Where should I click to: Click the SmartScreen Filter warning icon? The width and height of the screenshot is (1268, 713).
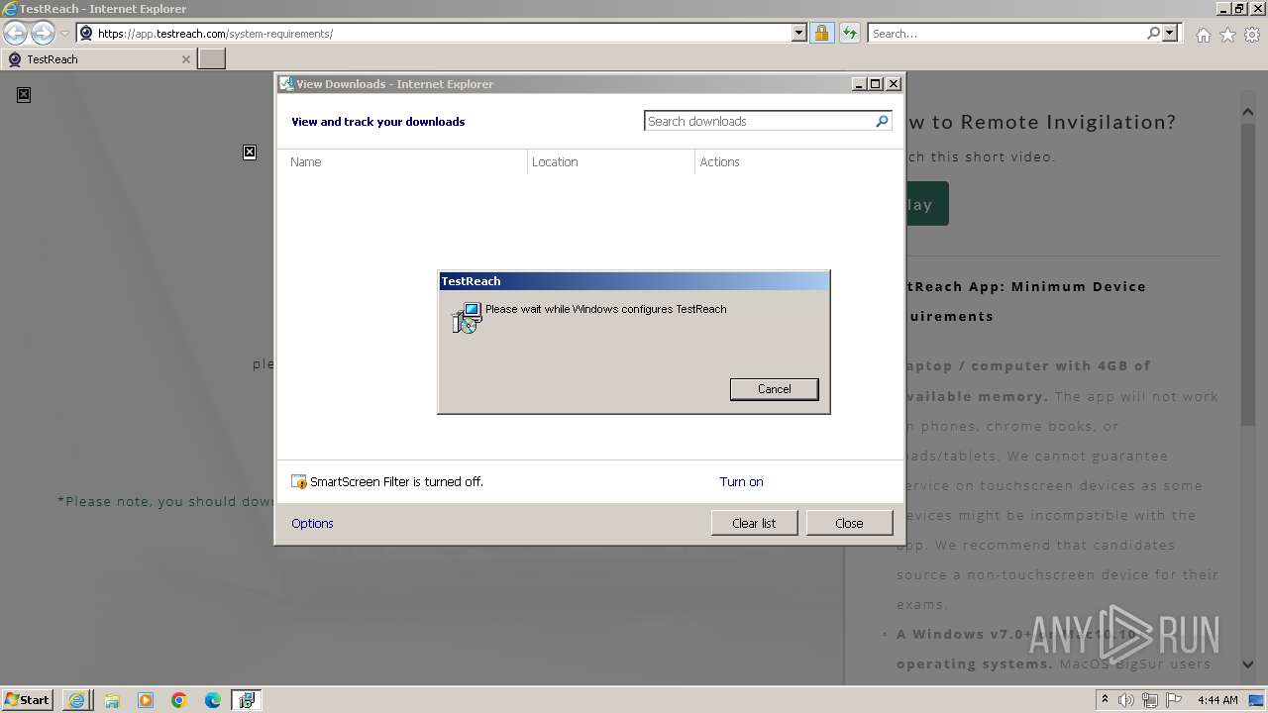[299, 482]
